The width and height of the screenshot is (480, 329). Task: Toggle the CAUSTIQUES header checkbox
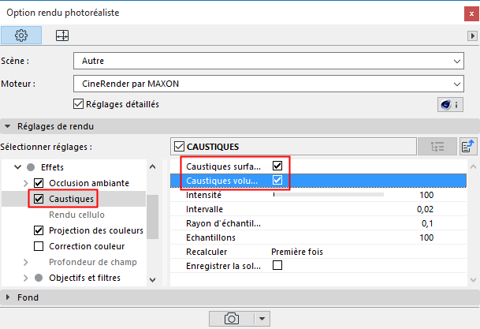(179, 147)
